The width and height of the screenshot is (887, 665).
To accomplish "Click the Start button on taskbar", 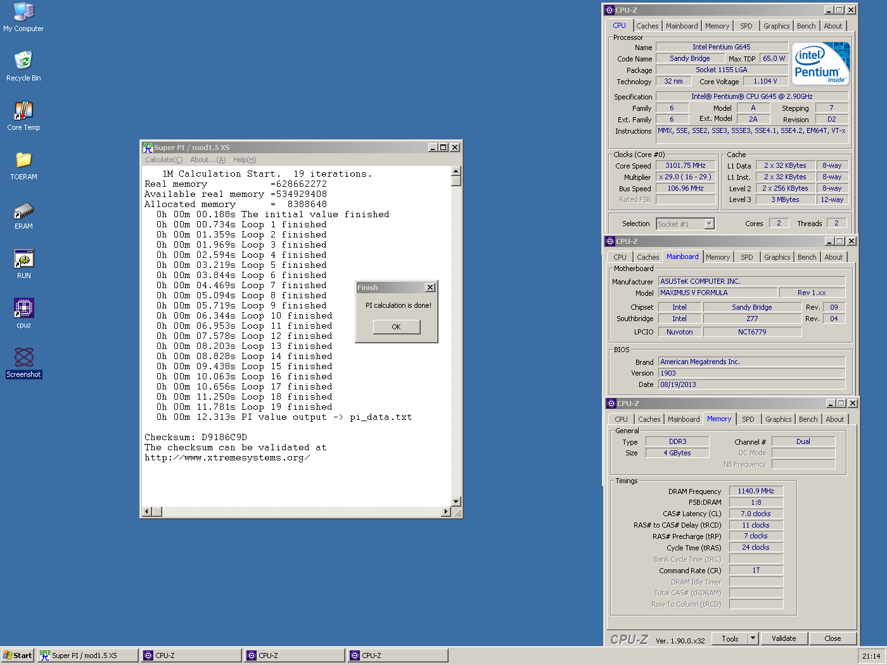I will coord(17,655).
